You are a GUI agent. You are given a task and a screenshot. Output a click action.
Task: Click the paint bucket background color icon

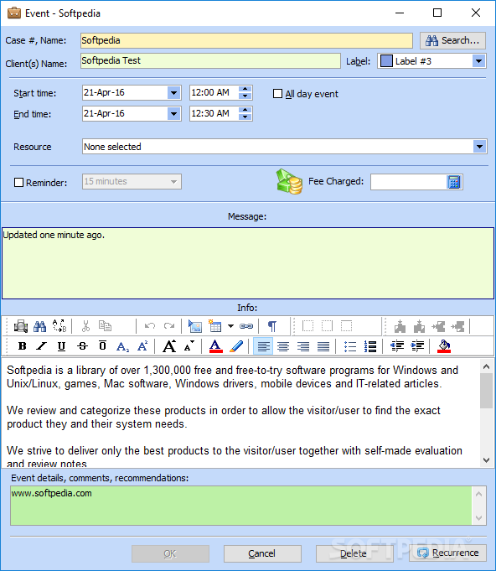click(444, 346)
